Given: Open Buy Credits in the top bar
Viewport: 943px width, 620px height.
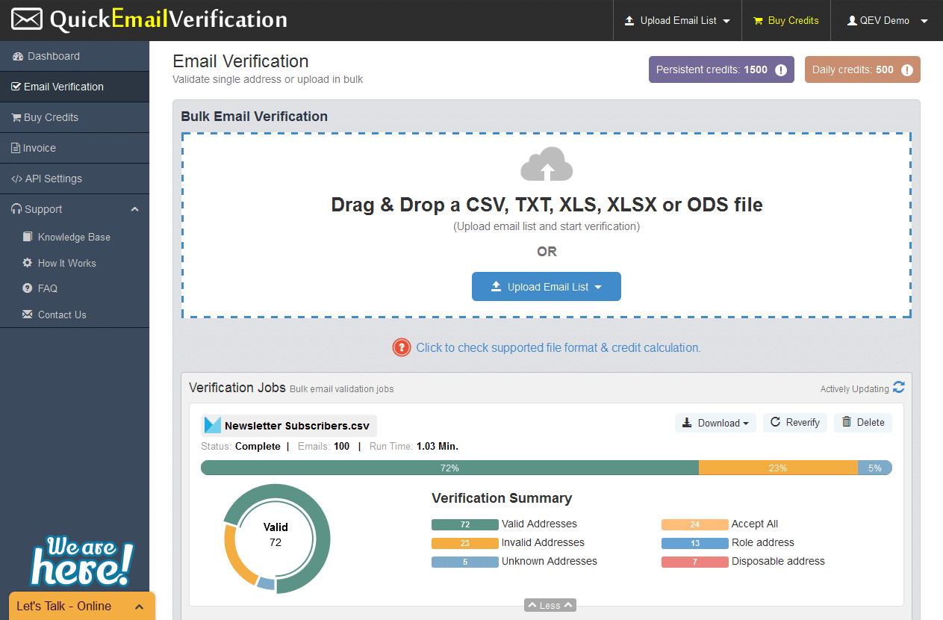Looking at the screenshot, I should click(x=786, y=20).
